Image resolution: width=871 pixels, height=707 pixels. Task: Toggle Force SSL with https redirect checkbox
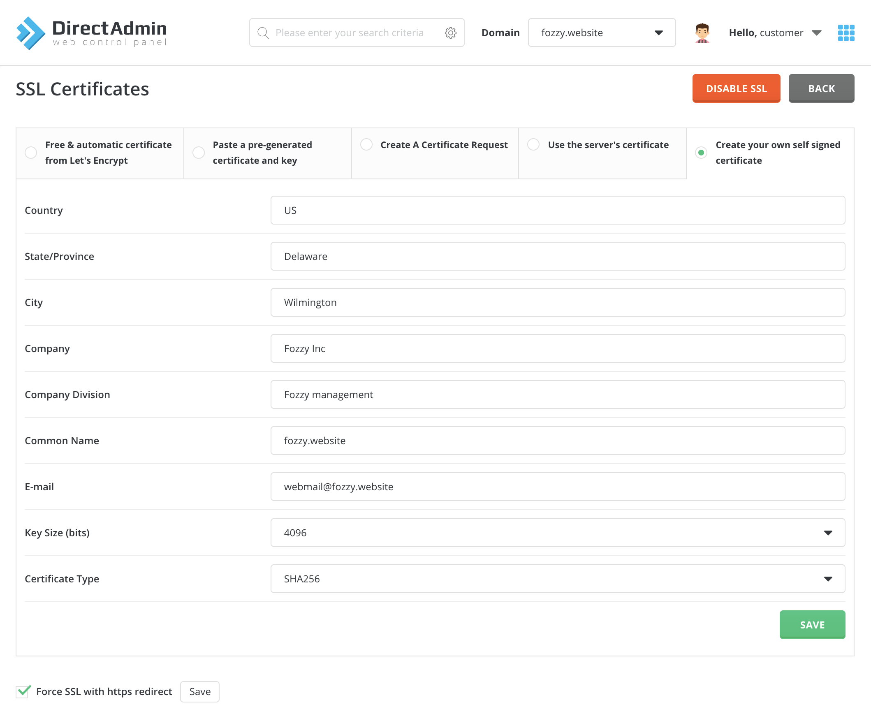[23, 691]
